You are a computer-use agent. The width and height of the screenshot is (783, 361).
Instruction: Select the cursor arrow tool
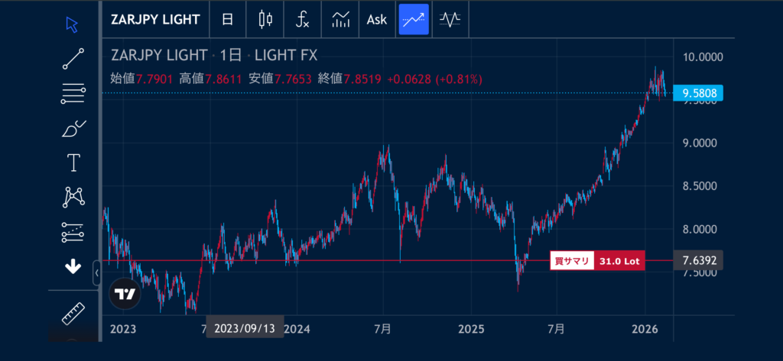(x=73, y=24)
